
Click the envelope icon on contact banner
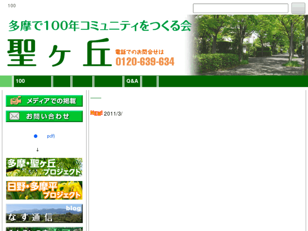coord(14,116)
